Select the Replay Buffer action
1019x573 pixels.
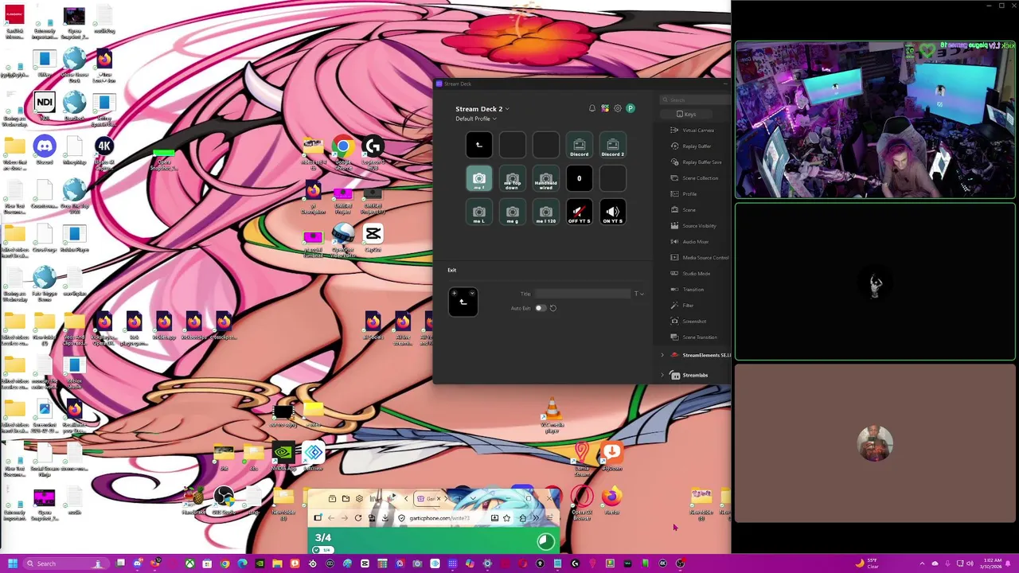(691, 146)
